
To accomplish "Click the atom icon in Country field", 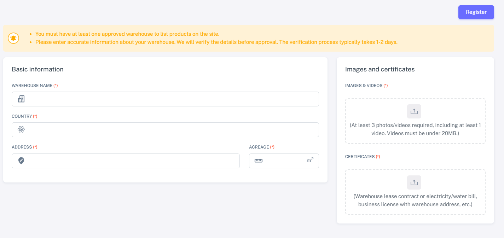I will [x=21, y=130].
